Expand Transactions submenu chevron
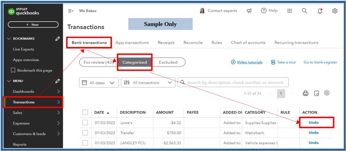 tap(58, 102)
